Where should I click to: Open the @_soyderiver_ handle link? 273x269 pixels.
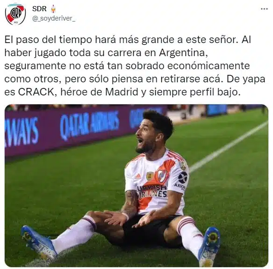click(54, 18)
